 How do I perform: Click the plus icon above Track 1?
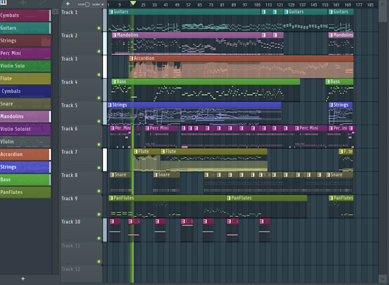68,4
